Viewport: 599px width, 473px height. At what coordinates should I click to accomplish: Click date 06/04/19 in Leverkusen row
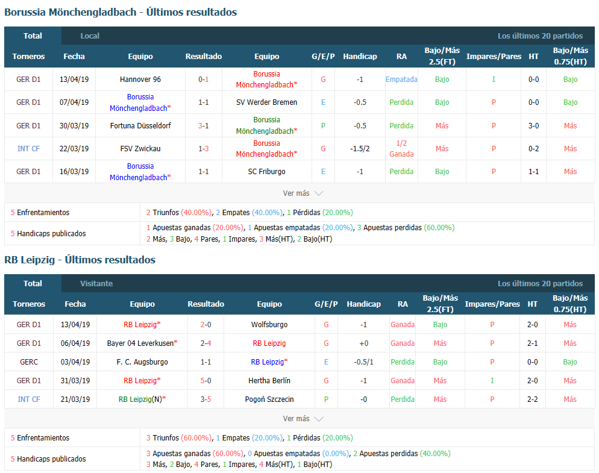tap(75, 343)
